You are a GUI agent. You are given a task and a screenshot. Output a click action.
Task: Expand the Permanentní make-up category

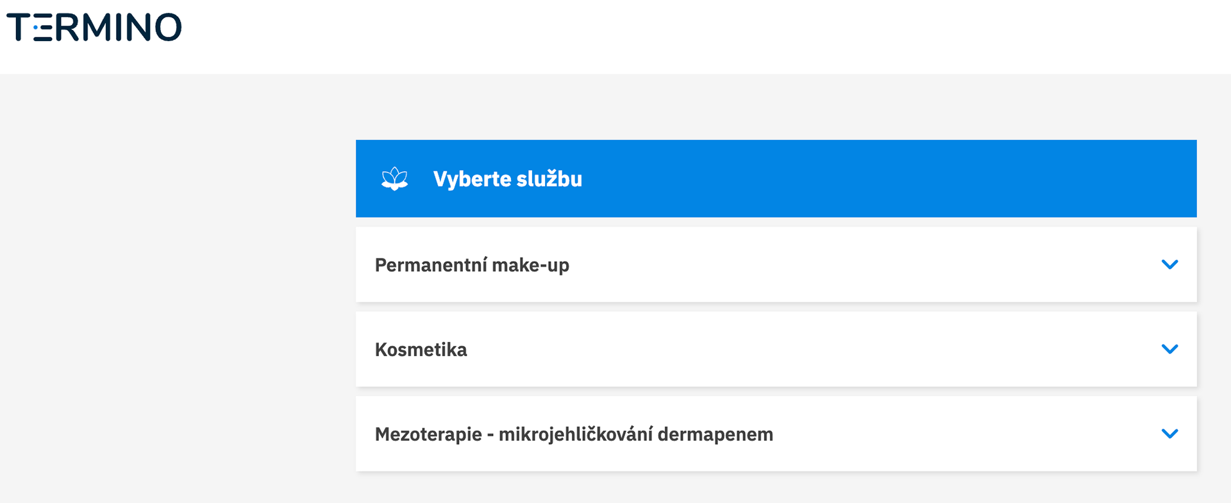coord(776,265)
